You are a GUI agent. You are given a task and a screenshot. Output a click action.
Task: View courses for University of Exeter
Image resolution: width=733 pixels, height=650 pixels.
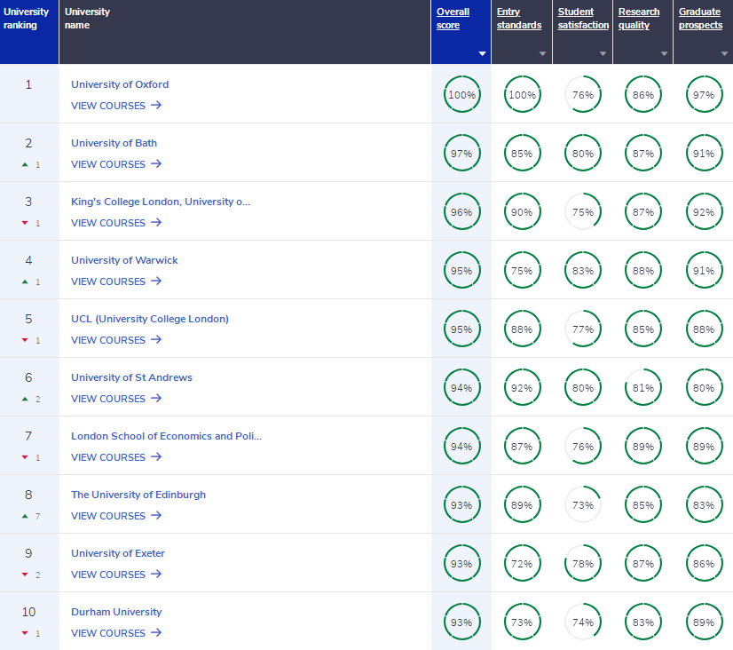coord(116,575)
